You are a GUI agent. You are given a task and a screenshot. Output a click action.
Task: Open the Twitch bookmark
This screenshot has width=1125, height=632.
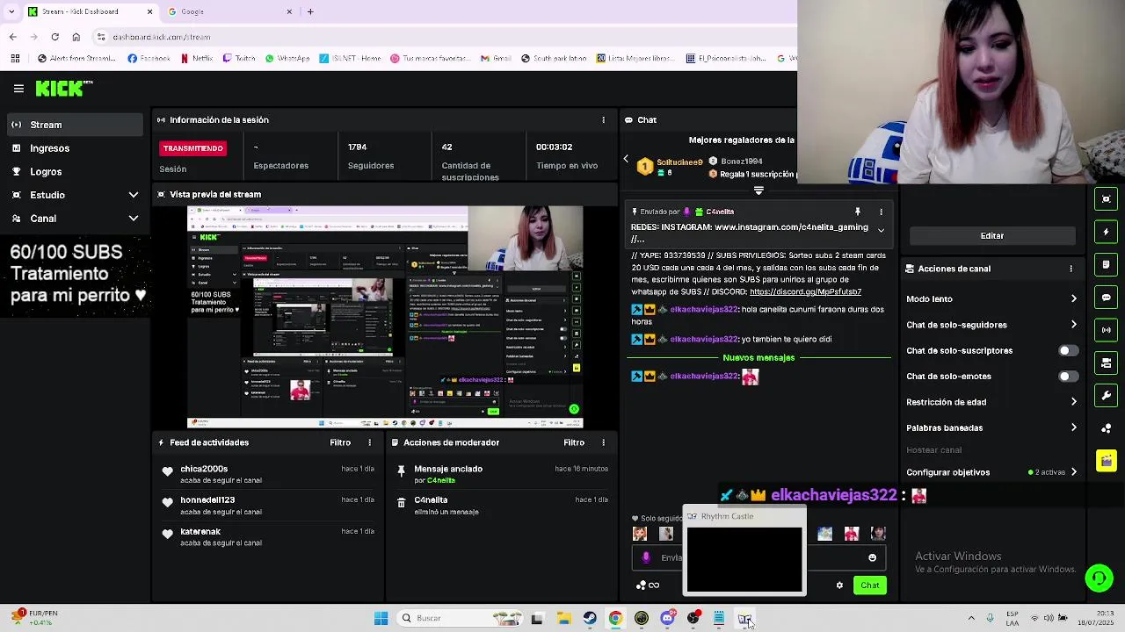coord(239,59)
